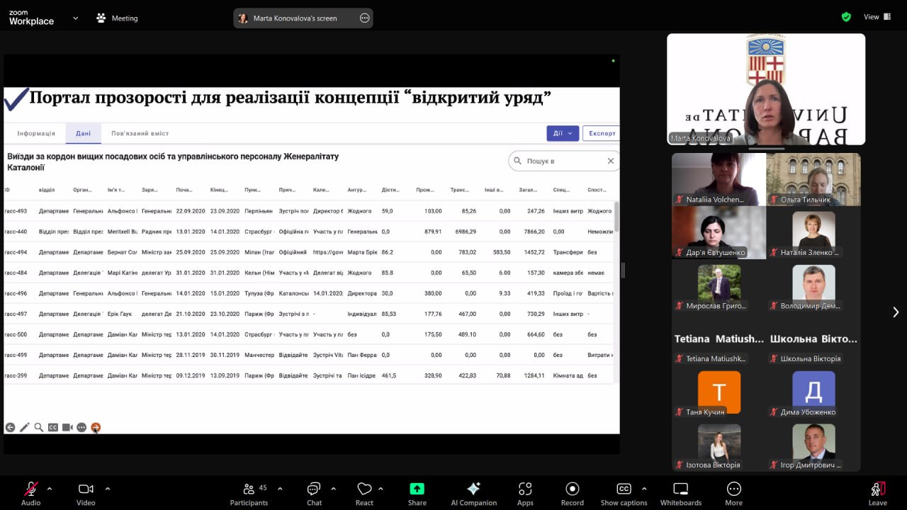Unmute microphone with the Audio button
The image size is (907, 510).
click(x=30, y=493)
